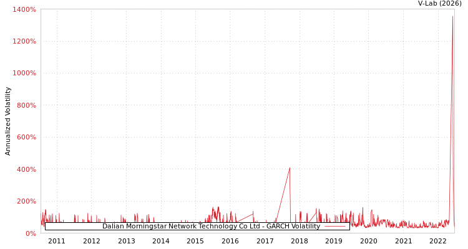Click the 2020 x-axis year label

[369, 241]
